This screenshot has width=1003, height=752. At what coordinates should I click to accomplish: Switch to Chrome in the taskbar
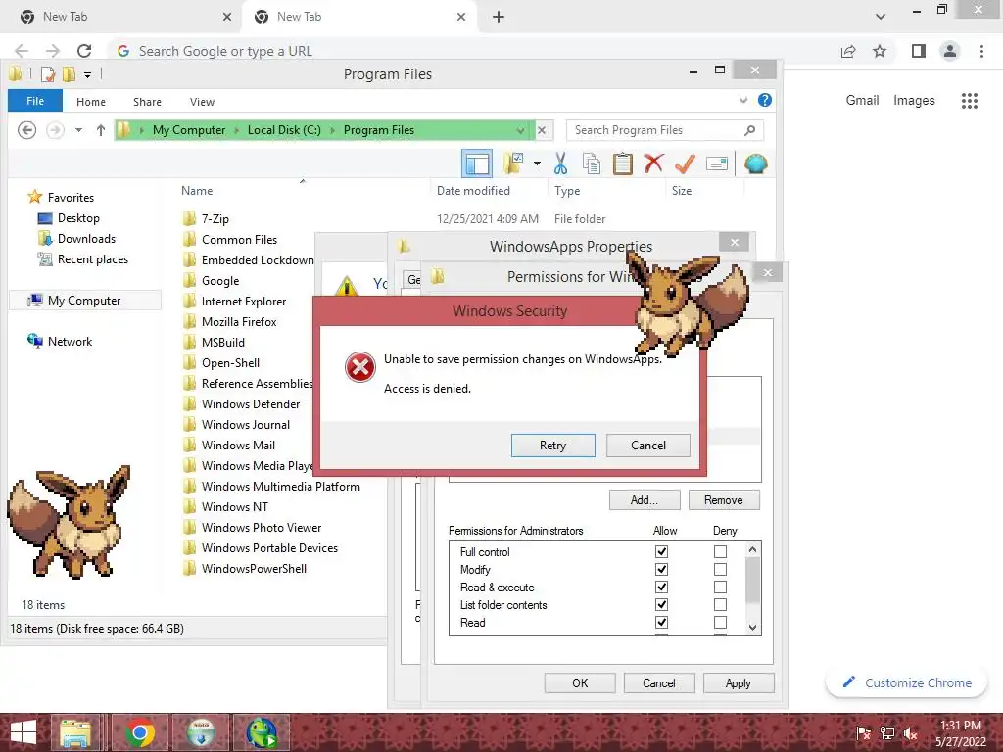click(x=139, y=732)
